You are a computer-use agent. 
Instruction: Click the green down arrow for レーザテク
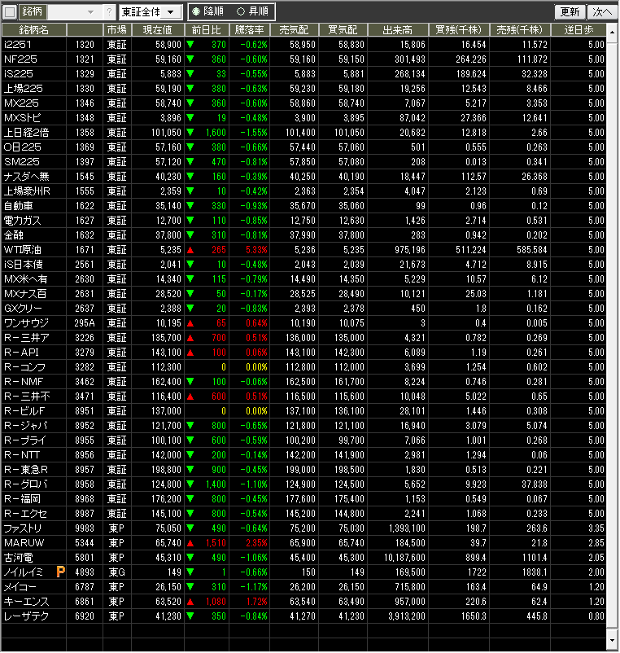click(x=190, y=616)
